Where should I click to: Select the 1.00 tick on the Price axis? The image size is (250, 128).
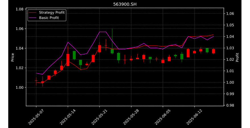[20, 87]
